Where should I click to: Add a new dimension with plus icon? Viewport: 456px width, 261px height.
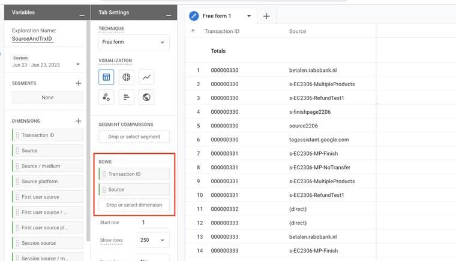78,121
